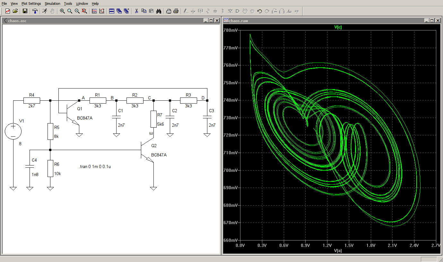Click the Rotate component icon
This screenshot has height=262, width=443.
[274, 11]
